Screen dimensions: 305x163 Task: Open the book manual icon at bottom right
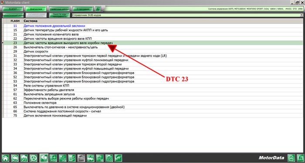[300, 158]
